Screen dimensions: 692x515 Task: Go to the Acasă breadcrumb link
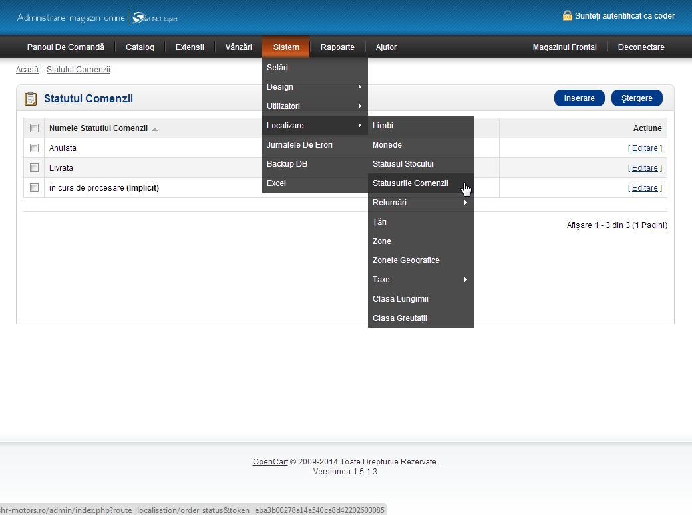point(27,70)
